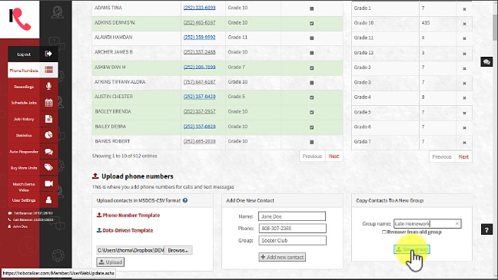Delete the Grade 12 group

click(464, 54)
